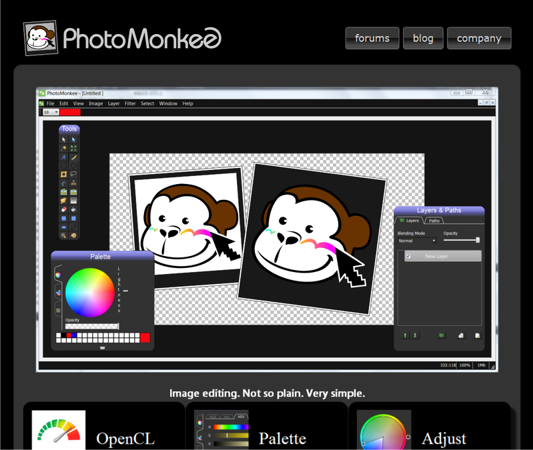Open the Filter menu

point(130,103)
